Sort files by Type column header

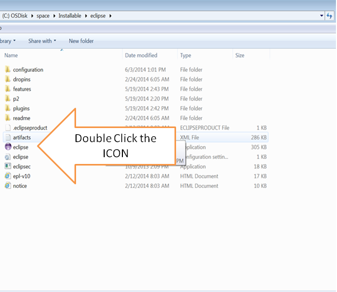point(186,55)
